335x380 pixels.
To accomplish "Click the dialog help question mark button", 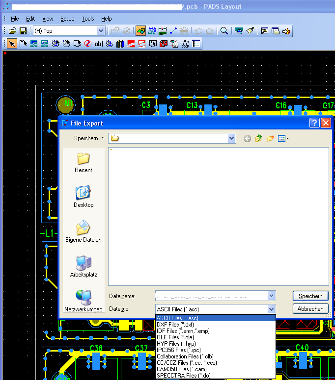I will [314, 123].
